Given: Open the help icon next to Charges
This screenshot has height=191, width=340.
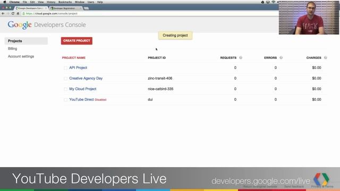Looking at the screenshot, I should [326, 58].
